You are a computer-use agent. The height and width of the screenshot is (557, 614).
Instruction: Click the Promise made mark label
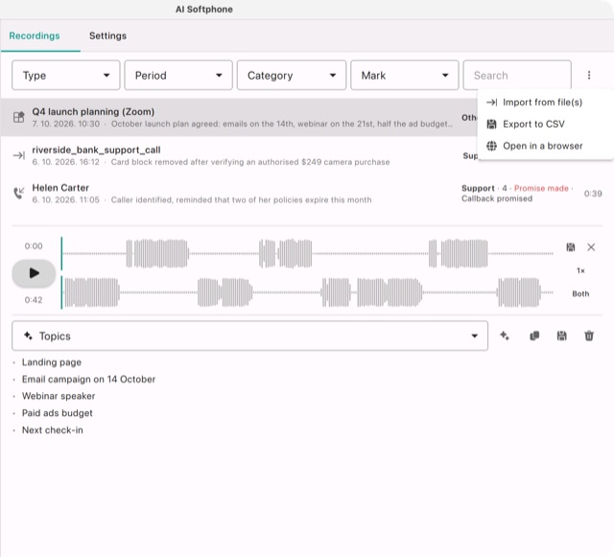tap(541, 188)
